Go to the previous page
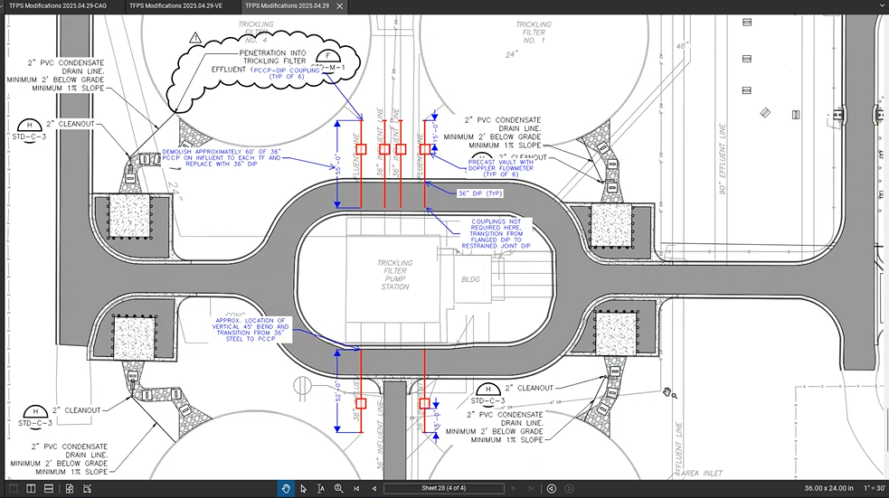The height and width of the screenshot is (498, 889). click(374, 489)
